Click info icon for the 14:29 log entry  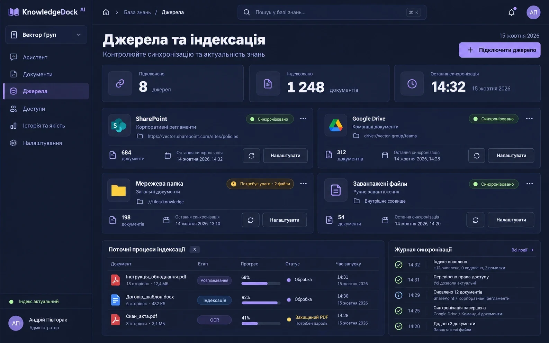398,295
